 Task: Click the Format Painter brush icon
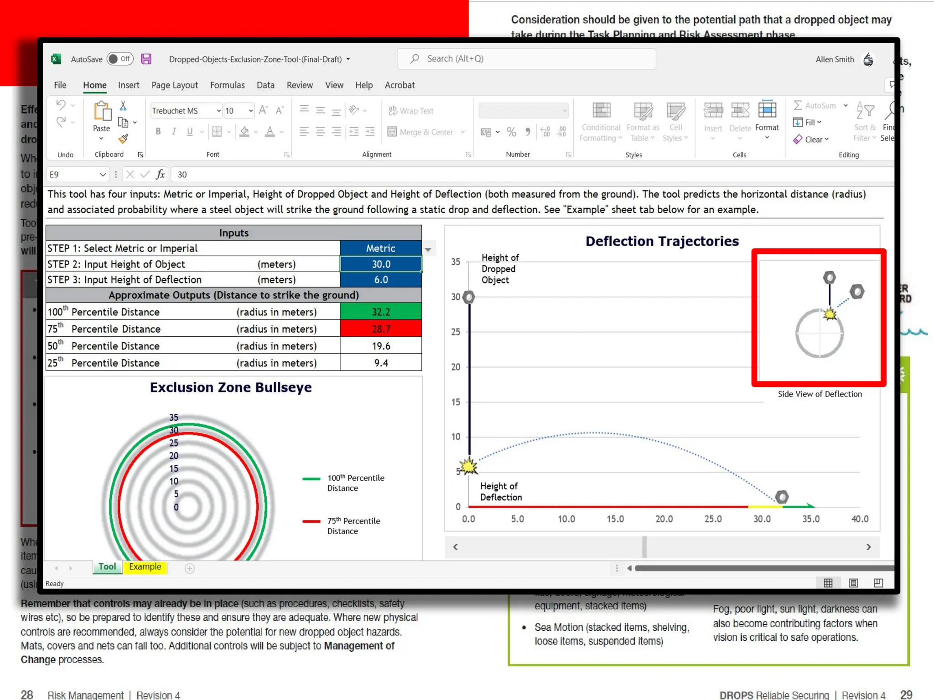coord(123,139)
